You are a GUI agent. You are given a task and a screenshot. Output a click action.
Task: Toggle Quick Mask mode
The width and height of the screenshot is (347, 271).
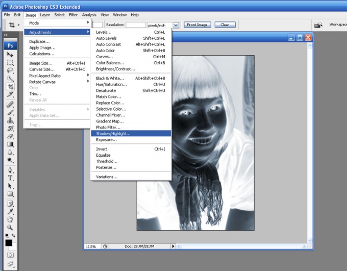pyautogui.click(x=10, y=254)
